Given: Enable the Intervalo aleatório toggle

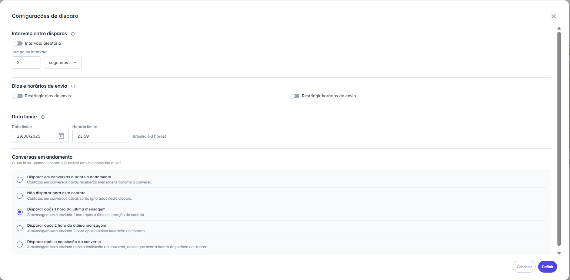Looking at the screenshot, I should pos(17,43).
